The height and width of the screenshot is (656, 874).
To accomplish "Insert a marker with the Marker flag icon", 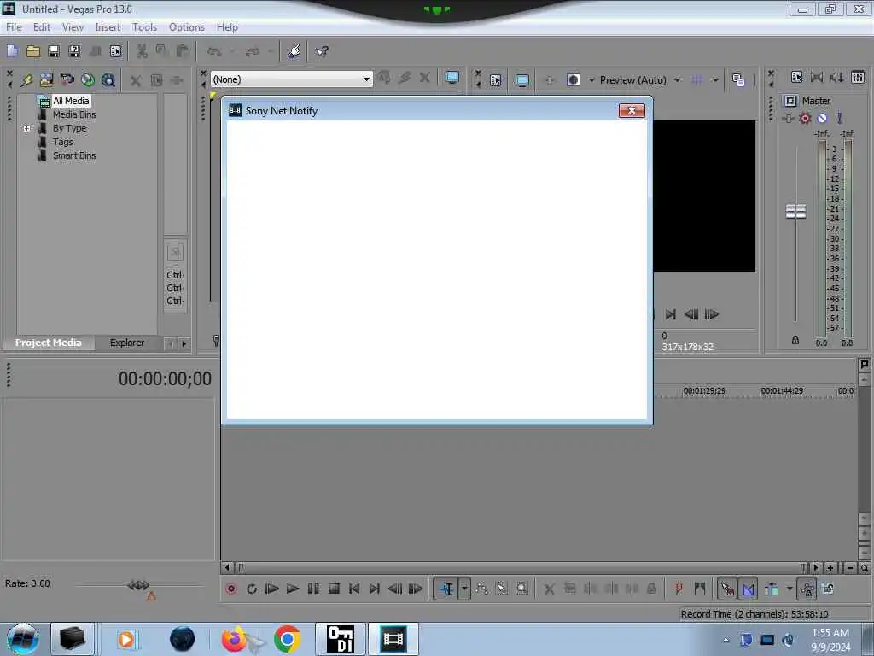I will [679, 589].
